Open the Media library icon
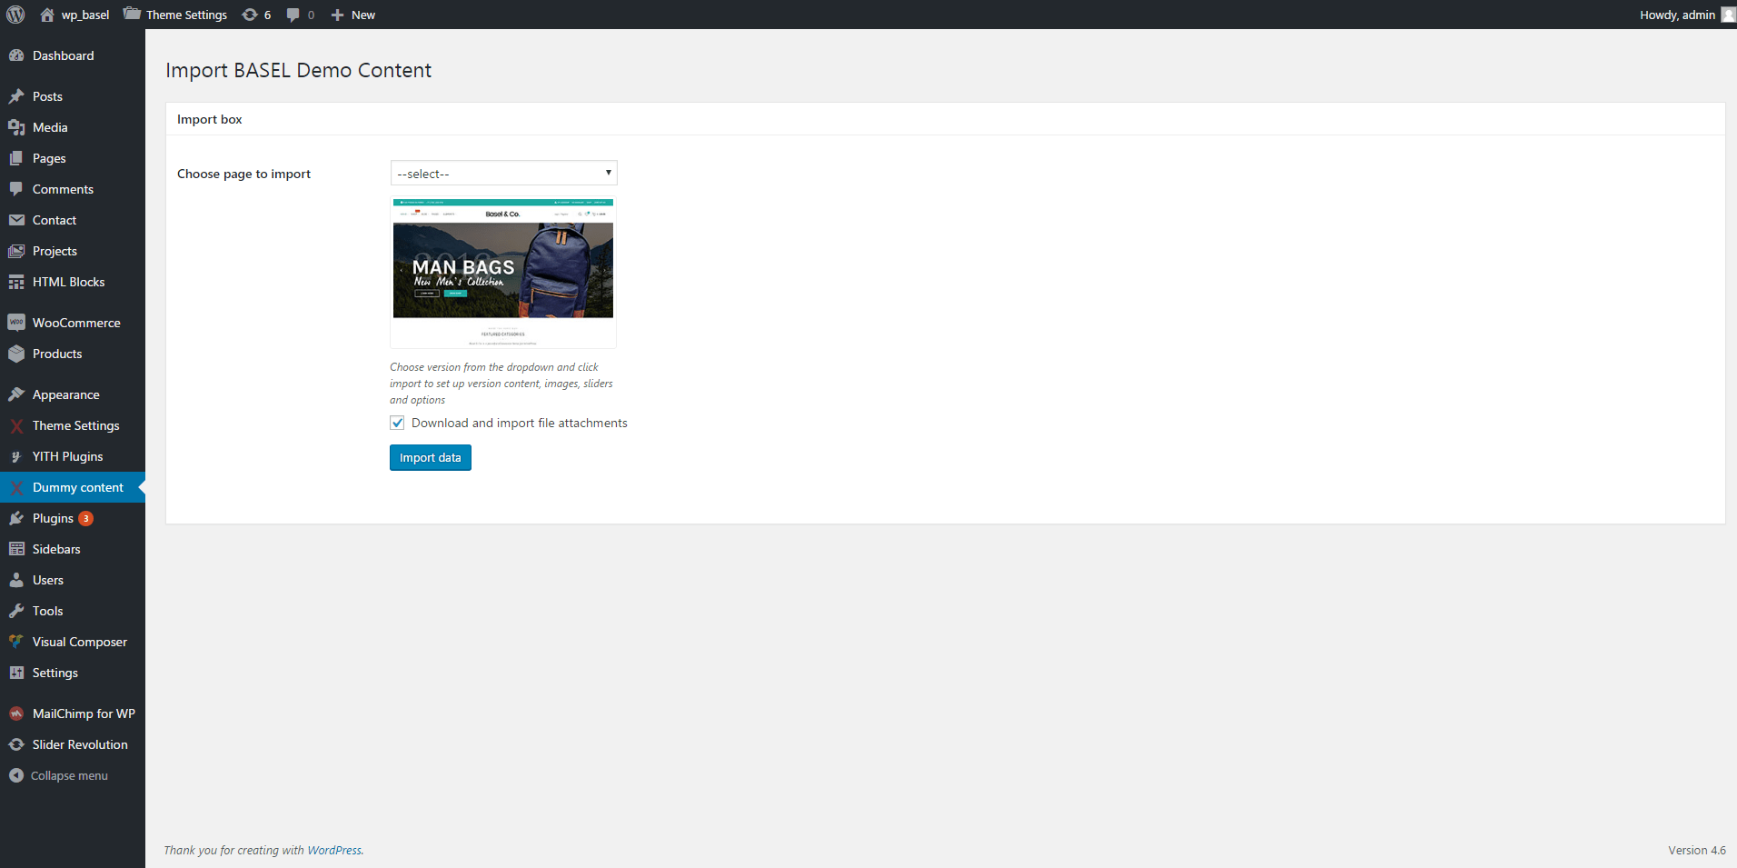This screenshot has width=1737, height=868. [17, 127]
